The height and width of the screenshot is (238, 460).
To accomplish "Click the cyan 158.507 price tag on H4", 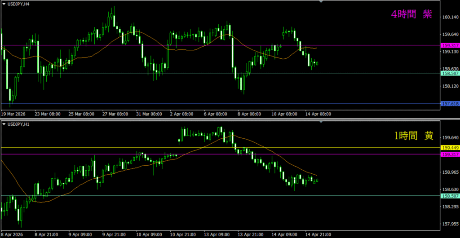I will pos(449,73).
